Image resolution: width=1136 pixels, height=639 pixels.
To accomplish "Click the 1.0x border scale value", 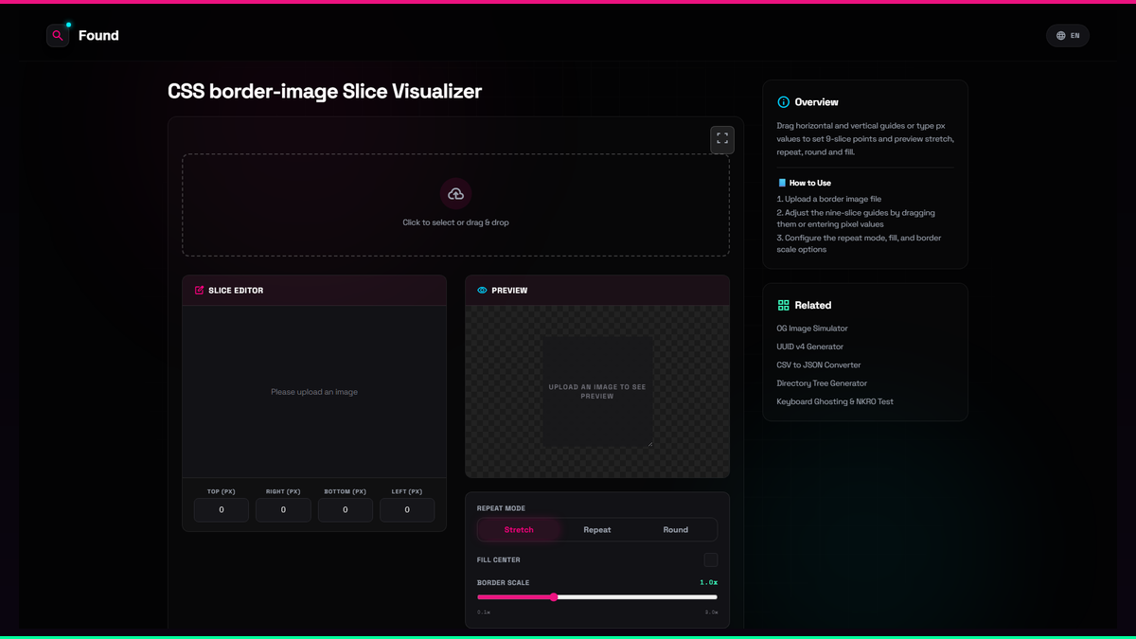I will point(708,582).
